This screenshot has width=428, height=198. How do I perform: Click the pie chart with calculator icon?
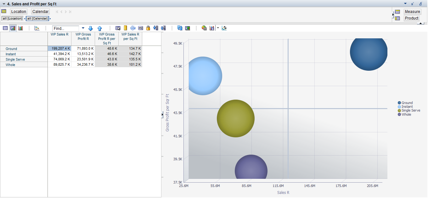204,28
